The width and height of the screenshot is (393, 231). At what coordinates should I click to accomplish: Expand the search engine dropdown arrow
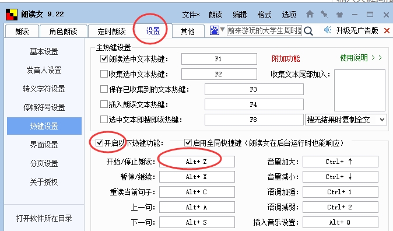pos(222,30)
